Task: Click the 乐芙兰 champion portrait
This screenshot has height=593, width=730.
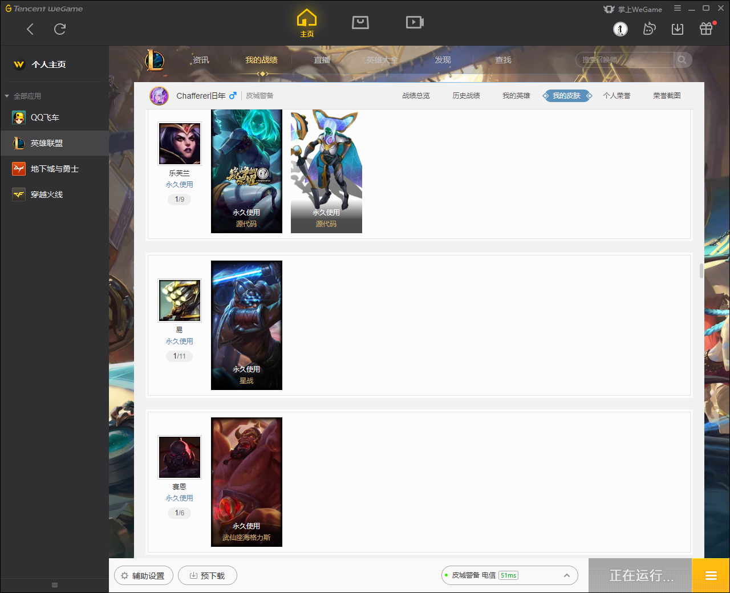Action: (x=180, y=144)
